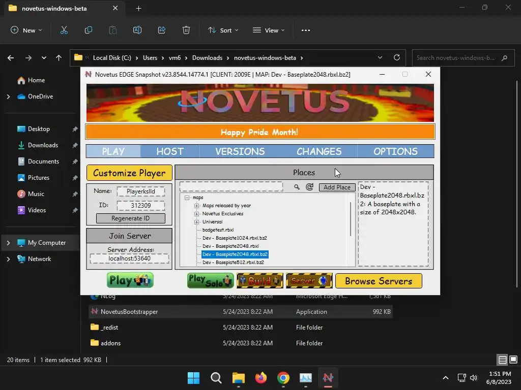Select Dev - Baseplate1024.rbxl.bz2 map
The height and width of the screenshot is (390, 521).
235,238
